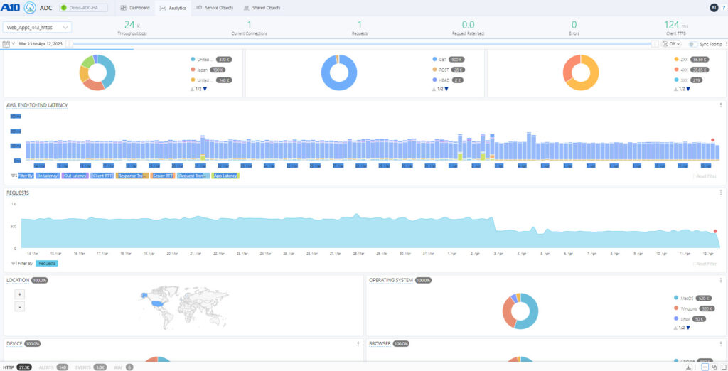This screenshot has height=371, width=728.
Task: Zoom in on the location map
Action: 20,294
